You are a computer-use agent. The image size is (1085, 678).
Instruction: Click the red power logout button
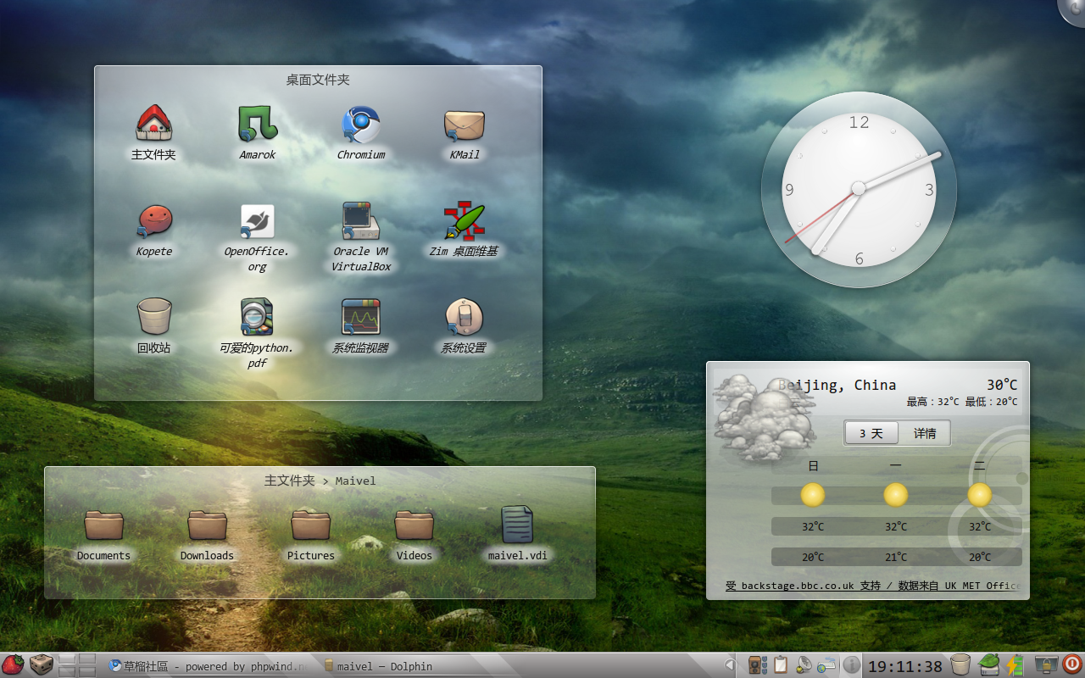pyautogui.click(x=1072, y=665)
